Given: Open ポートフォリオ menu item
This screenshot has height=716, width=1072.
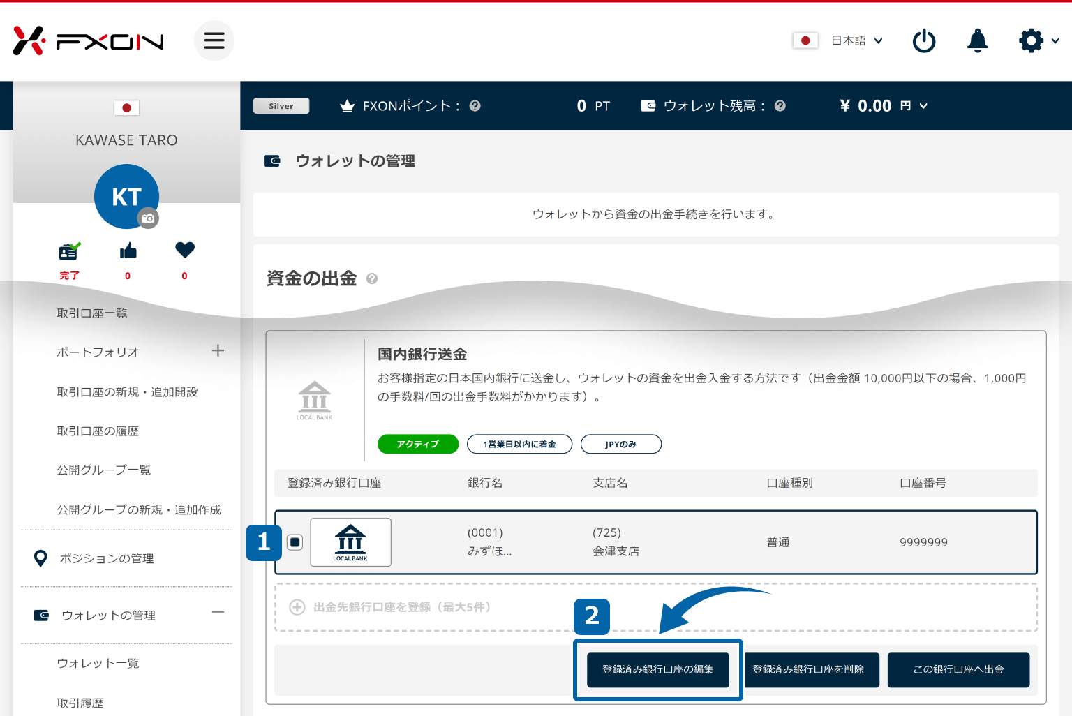Looking at the screenshot, I should [x=98, y=352].
